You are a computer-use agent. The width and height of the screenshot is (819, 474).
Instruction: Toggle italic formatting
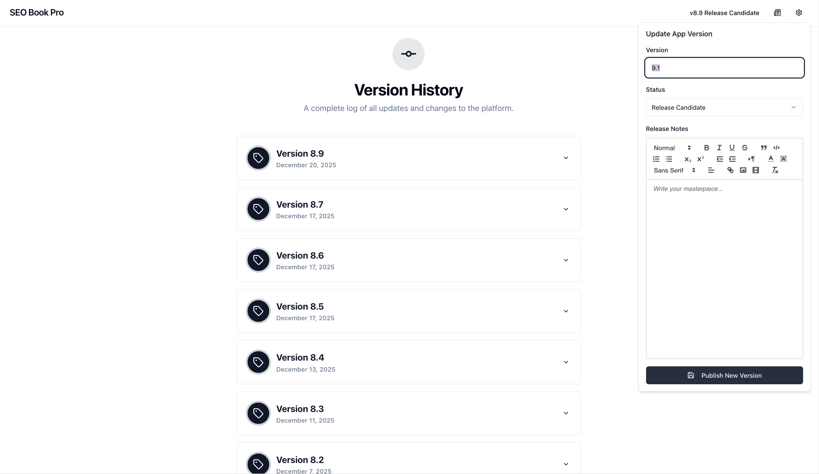(x=719, y=148)
